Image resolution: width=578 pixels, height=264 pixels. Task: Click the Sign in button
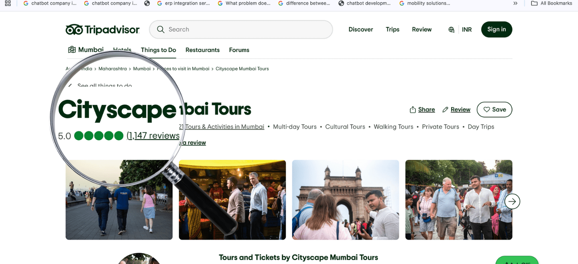(496, 30)
